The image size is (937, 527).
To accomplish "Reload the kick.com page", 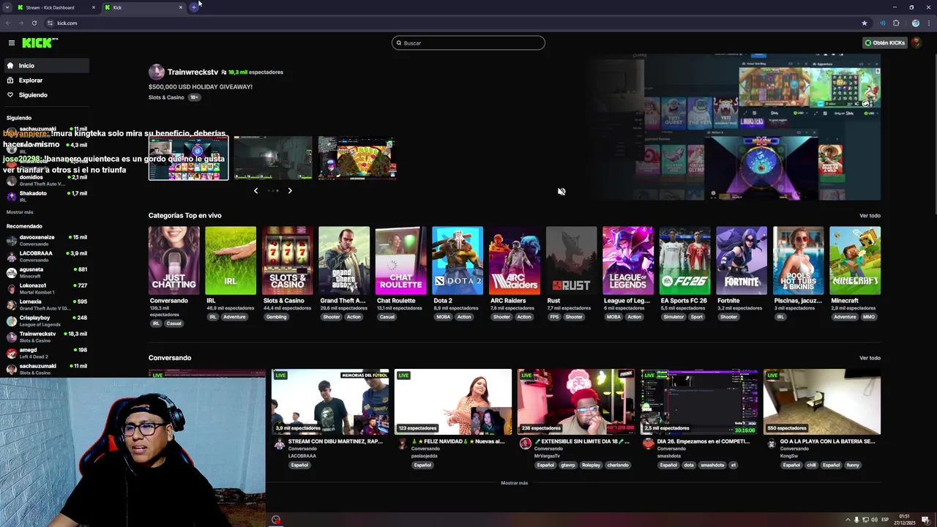I will point(34,23).
